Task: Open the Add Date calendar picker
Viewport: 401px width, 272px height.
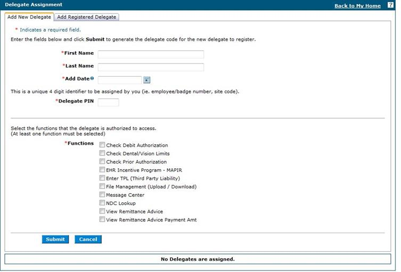Action: 146,80
